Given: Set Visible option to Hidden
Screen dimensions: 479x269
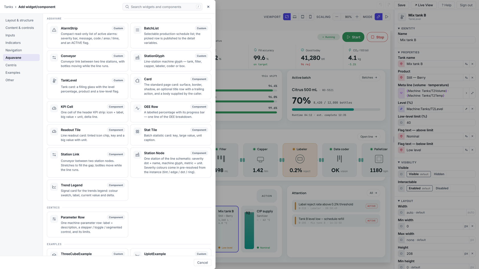Looking at the screenshot, I should pyautogui.click(x=439, y=174).
